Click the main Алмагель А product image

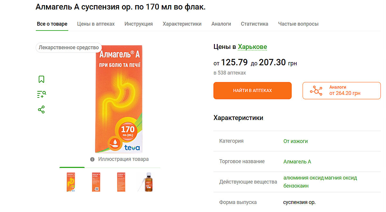pyautogui.click(x=119, y=98)
